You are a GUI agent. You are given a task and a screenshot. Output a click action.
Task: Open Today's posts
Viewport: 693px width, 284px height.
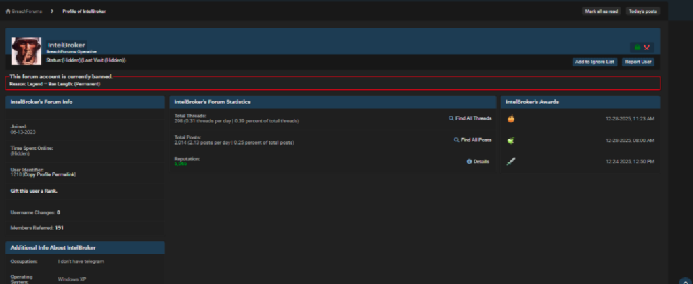643,11
